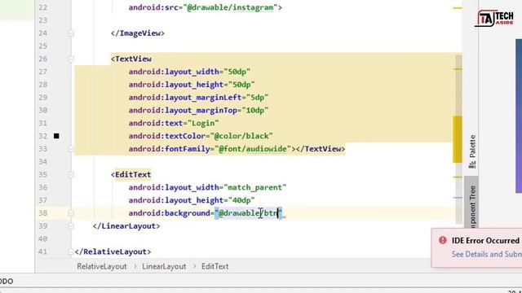Click the "5dp" marginLeft value
522x293 pixels.
point(258,98)
